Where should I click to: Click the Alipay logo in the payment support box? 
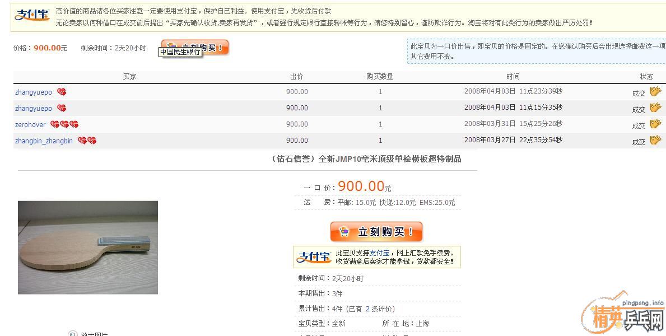(314, 257)
